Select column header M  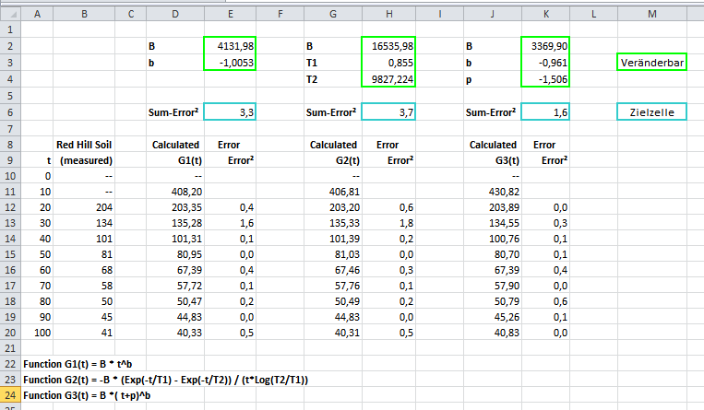click(x=652, y=12)
